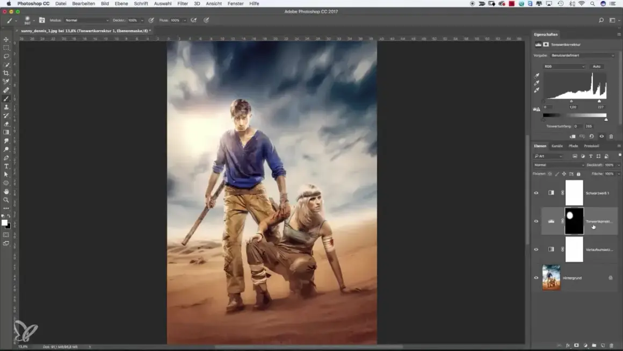
Task: Open the layer blend mode dropdown
Action: coord(559,165)
